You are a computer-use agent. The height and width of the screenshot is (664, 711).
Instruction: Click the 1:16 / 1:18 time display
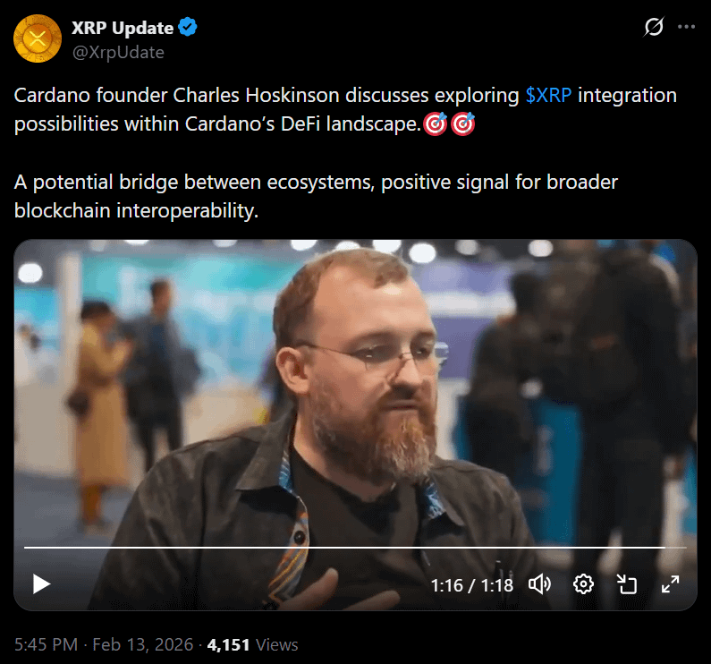tap(471, 585)
